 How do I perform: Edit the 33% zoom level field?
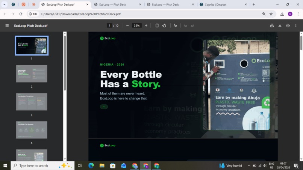(136, 26)
